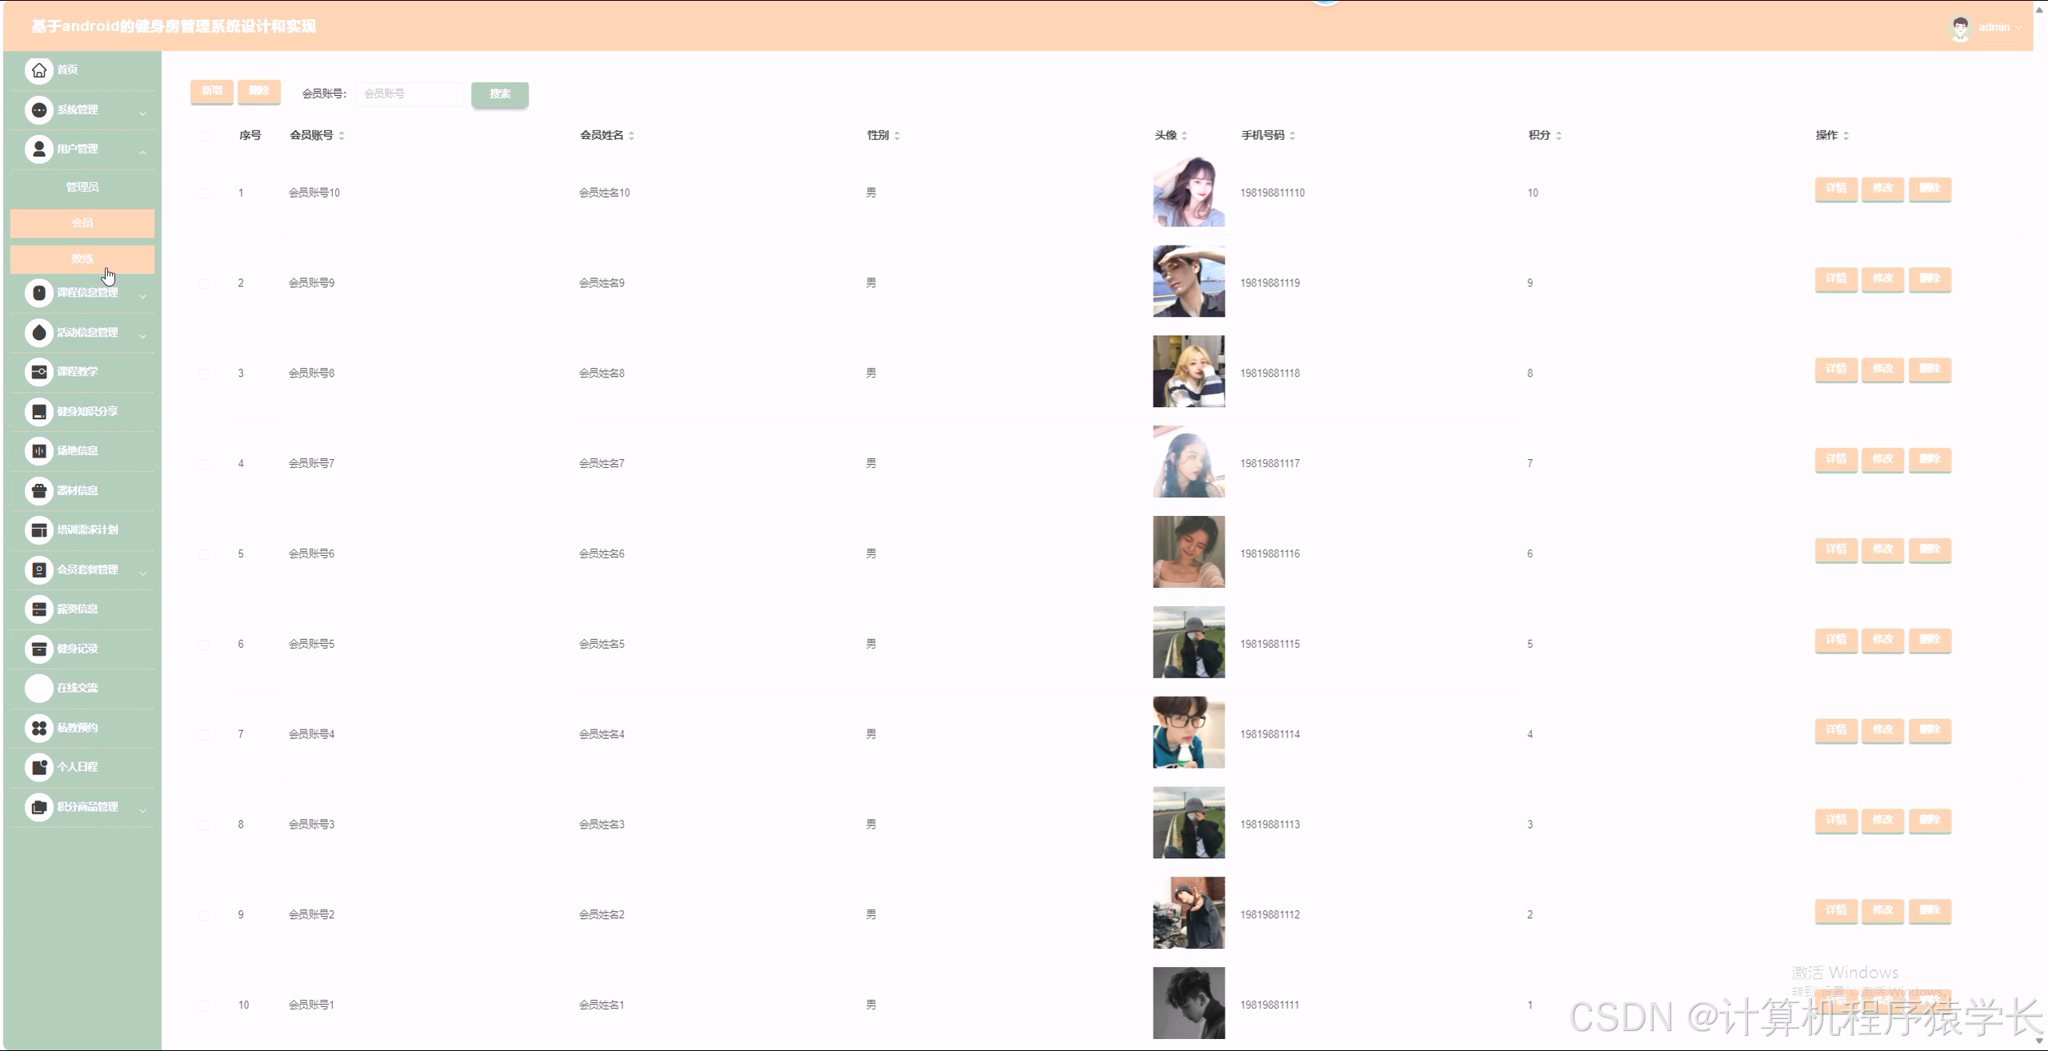Open the 教练 submenu item
The image size is (2048, 1051).
tap(82, 259)
